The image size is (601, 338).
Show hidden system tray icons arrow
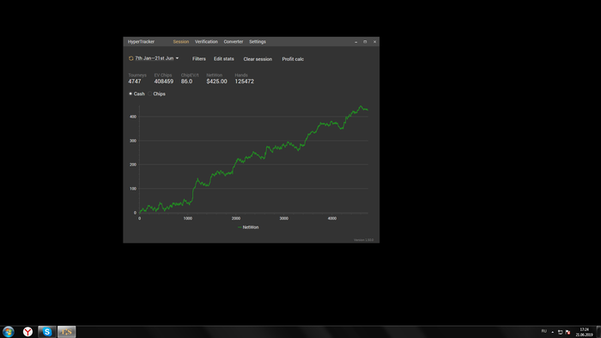point(552,332)
